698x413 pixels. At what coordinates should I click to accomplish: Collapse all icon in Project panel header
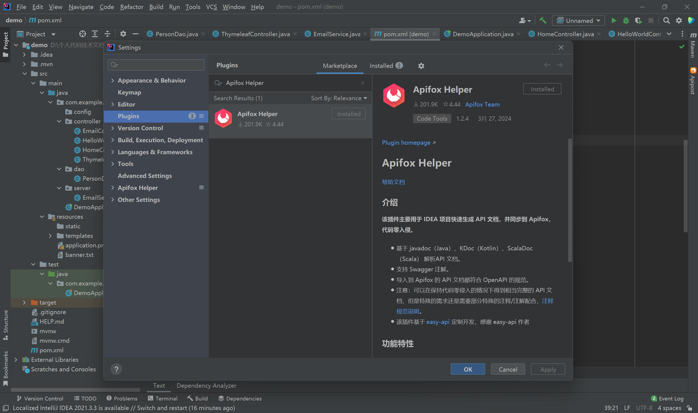pyautogui.click(x=107, y=34)
